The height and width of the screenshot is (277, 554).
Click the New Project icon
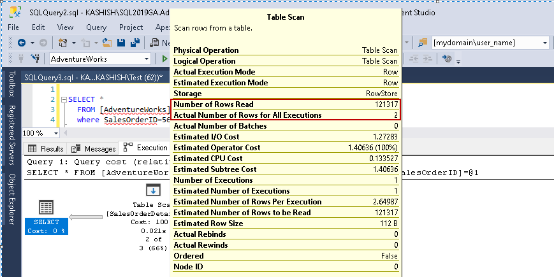tap(63, 43)
